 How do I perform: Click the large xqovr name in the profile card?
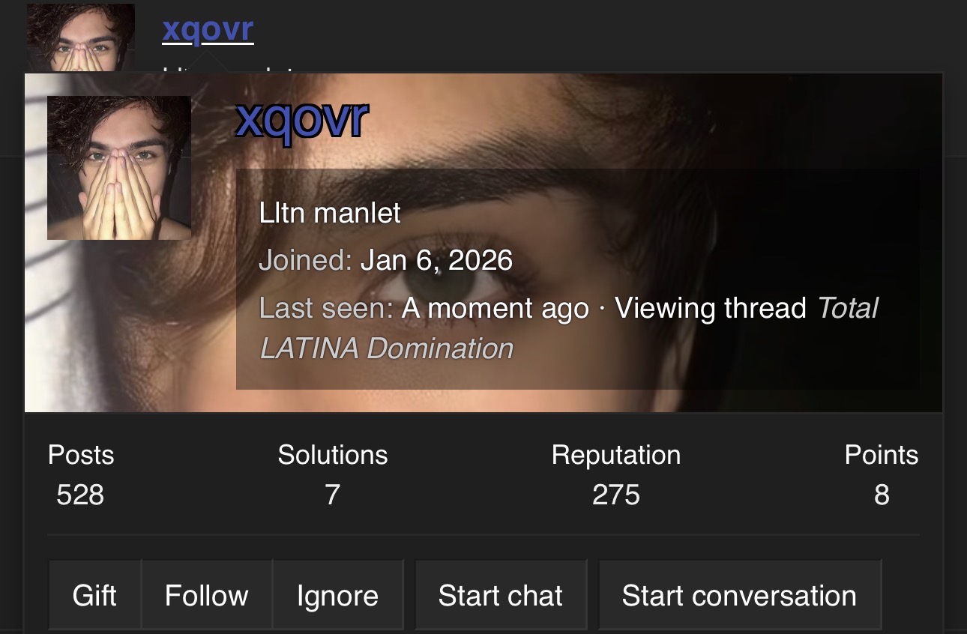pyautogui.click(x=301, y=118)
